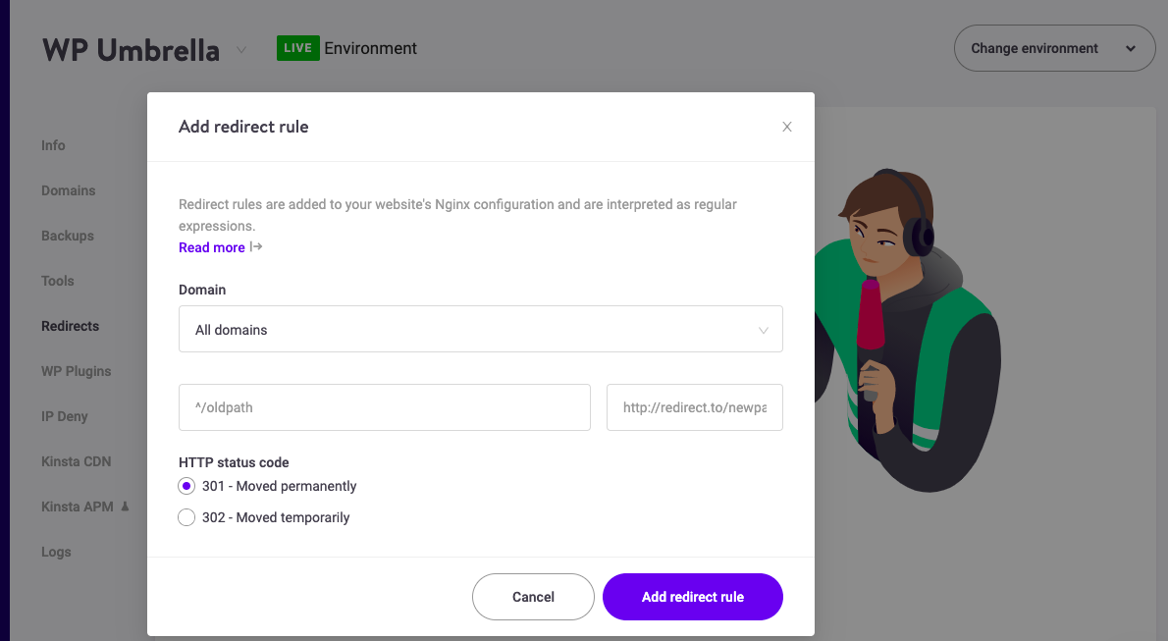This screenshot has width=1168, height=641.
Task: Go to Kinsta CDN settings
Action: click(76, 461)
